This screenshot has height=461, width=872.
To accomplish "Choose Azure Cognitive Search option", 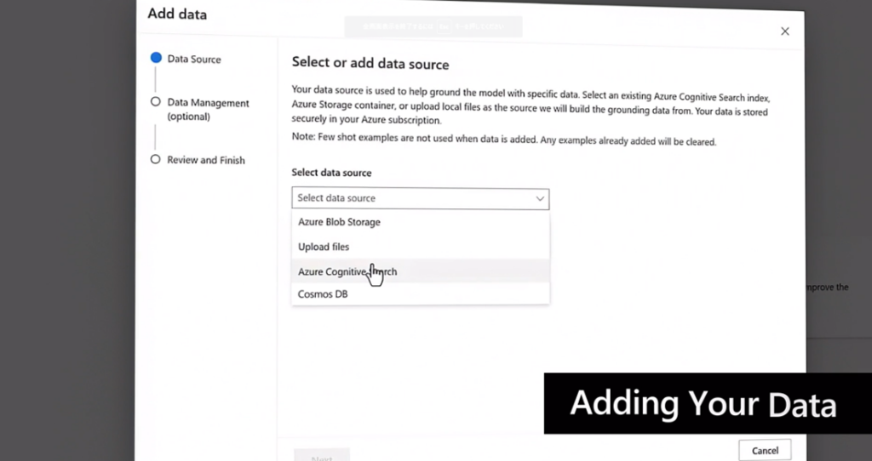I will pyautogui.click(x=421, y=271).
